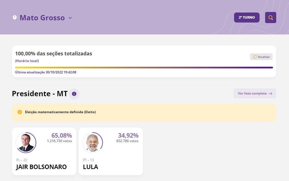Click the 65,08% vote percentage
Image resolution: width=289 pixels, height=181 pixels.
(x=61, y=135)
